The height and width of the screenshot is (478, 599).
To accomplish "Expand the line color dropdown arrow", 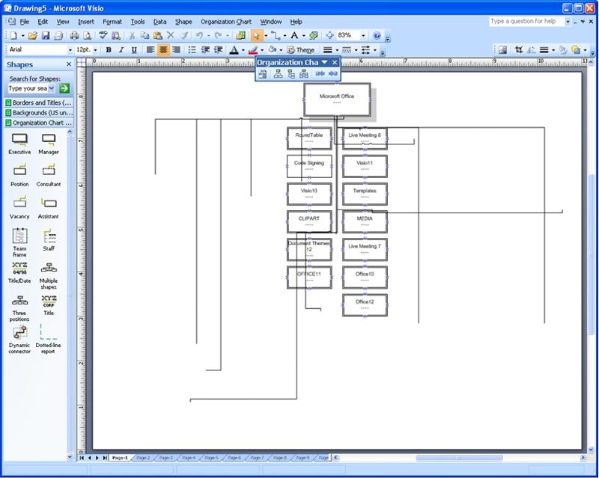I will point(261,50).
